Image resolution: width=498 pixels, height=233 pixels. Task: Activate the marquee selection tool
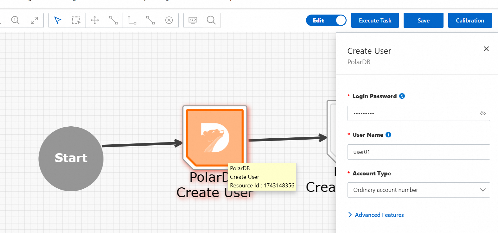(76, 20)
